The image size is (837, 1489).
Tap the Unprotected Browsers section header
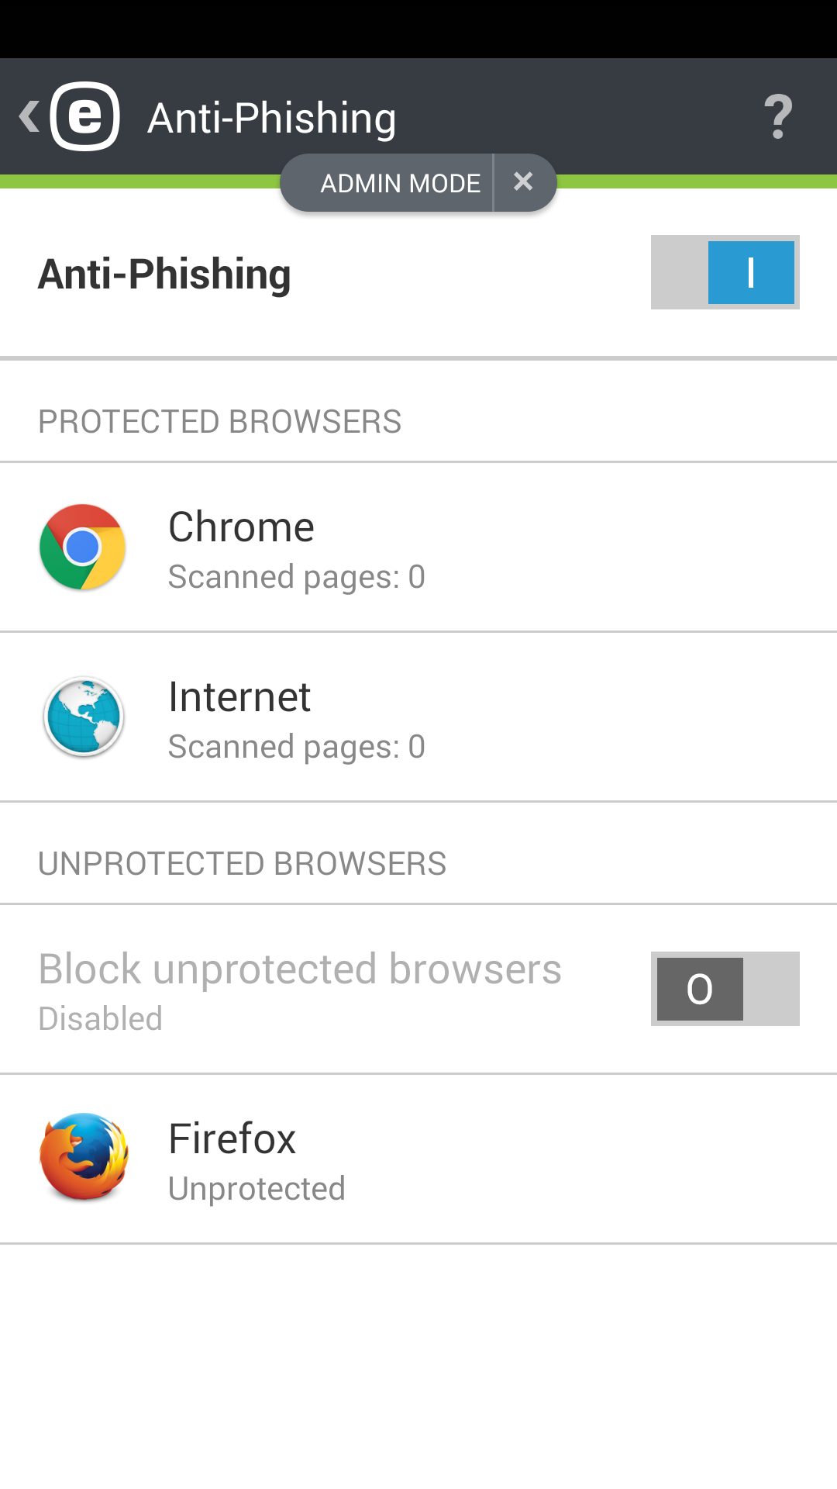[x=243, y=864]
